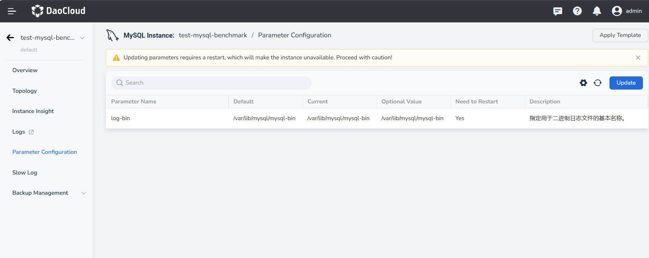Image resolution: width=649 pixels, height=258 pixels.
Task: Click log-bin's Current value cell
Action: point(338,118)
